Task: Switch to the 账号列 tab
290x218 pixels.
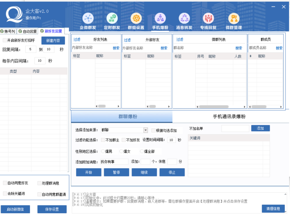Action: (8, 31)
